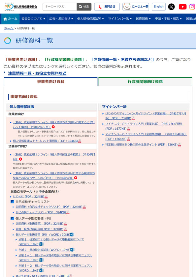Open はじめに PDF link
Image resolution: width=196 pixels, height=277 pixels.
pos(28,197)
